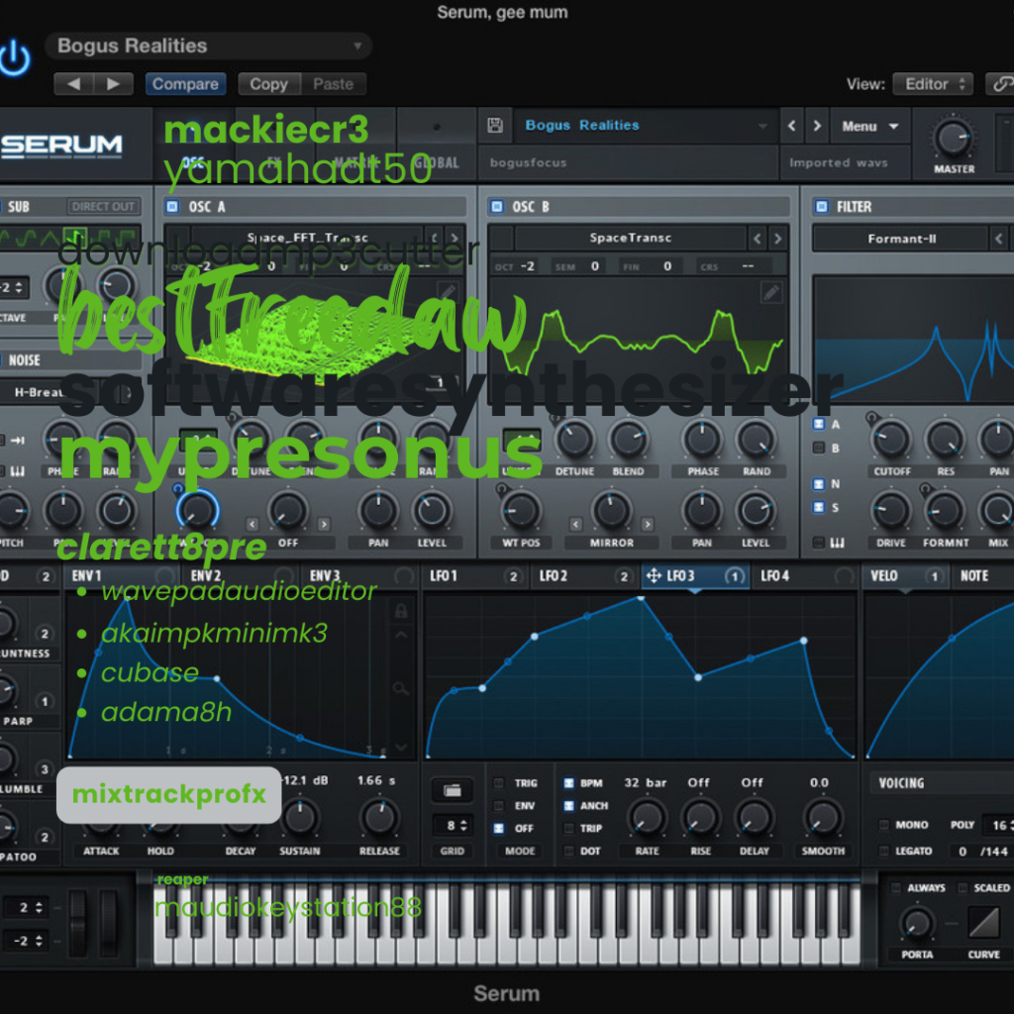Screen dimensions: 1014x1014
Task: Adjust the filter CUTOFF knob
Action: [x=891, y=440]
